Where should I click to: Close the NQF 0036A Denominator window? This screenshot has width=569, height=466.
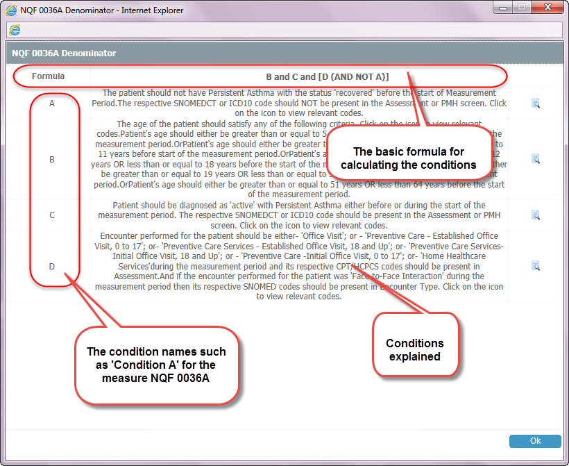coord(548,8)
